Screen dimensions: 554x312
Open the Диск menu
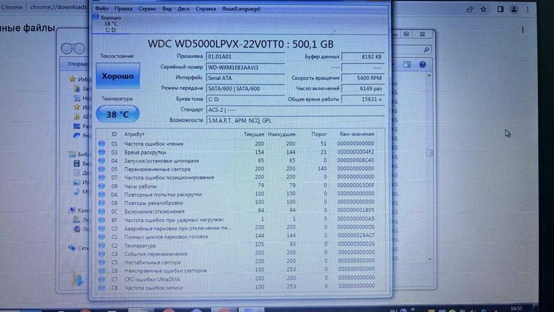coord(183,9)
